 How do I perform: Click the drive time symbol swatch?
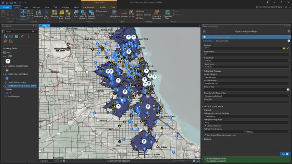[7, 92]
